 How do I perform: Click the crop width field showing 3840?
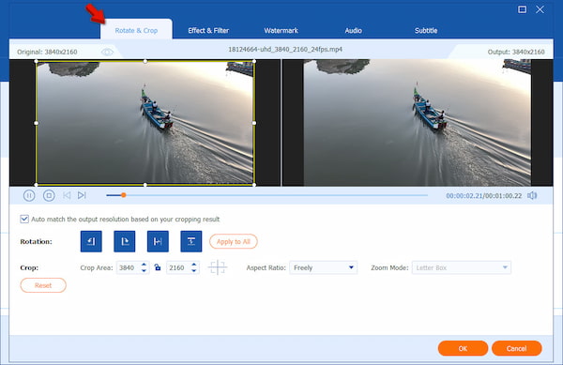129,267
